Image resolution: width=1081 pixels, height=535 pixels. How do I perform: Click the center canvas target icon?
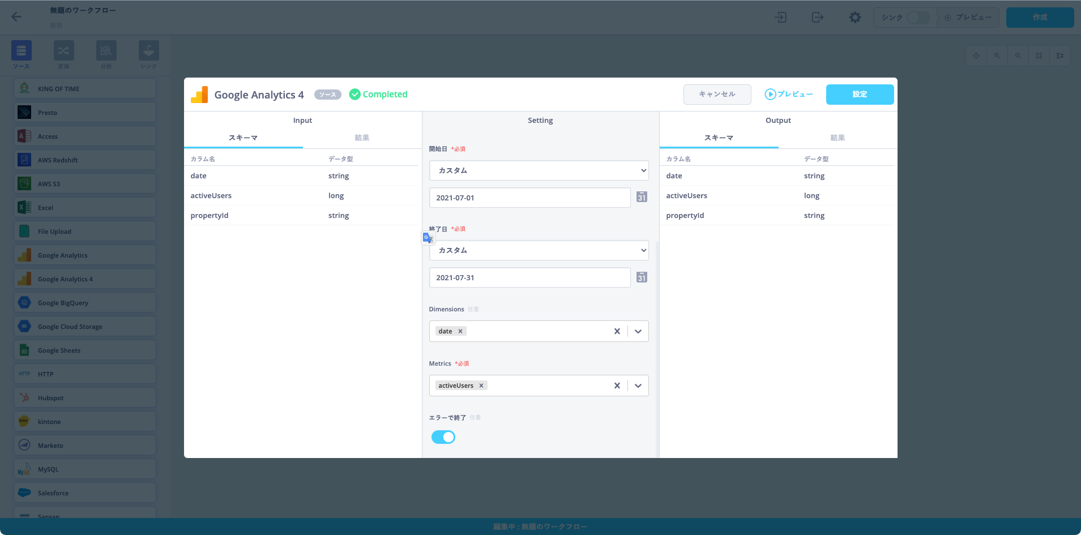[976, 55]
